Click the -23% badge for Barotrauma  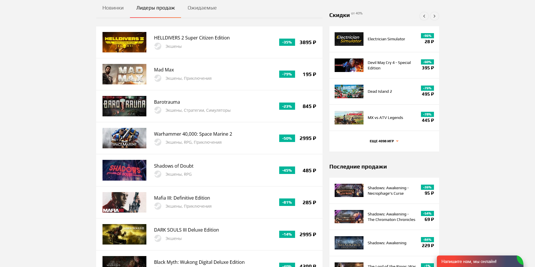pyautogui.click(x=287, y=106)
